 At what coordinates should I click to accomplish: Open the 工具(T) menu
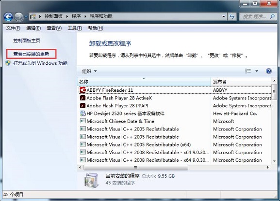point(75,28)
